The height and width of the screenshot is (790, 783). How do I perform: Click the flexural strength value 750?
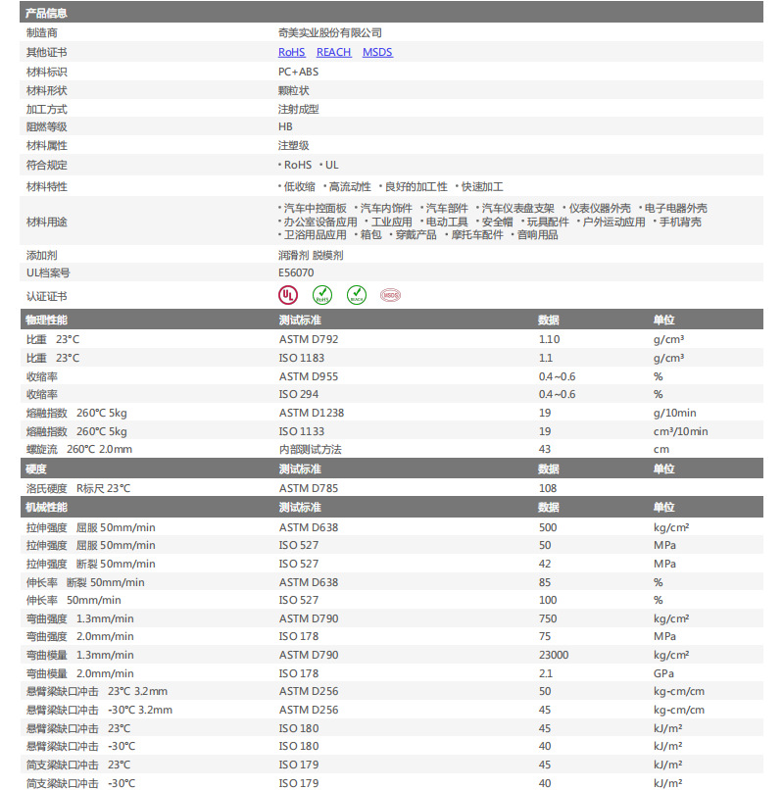point(548,619)
